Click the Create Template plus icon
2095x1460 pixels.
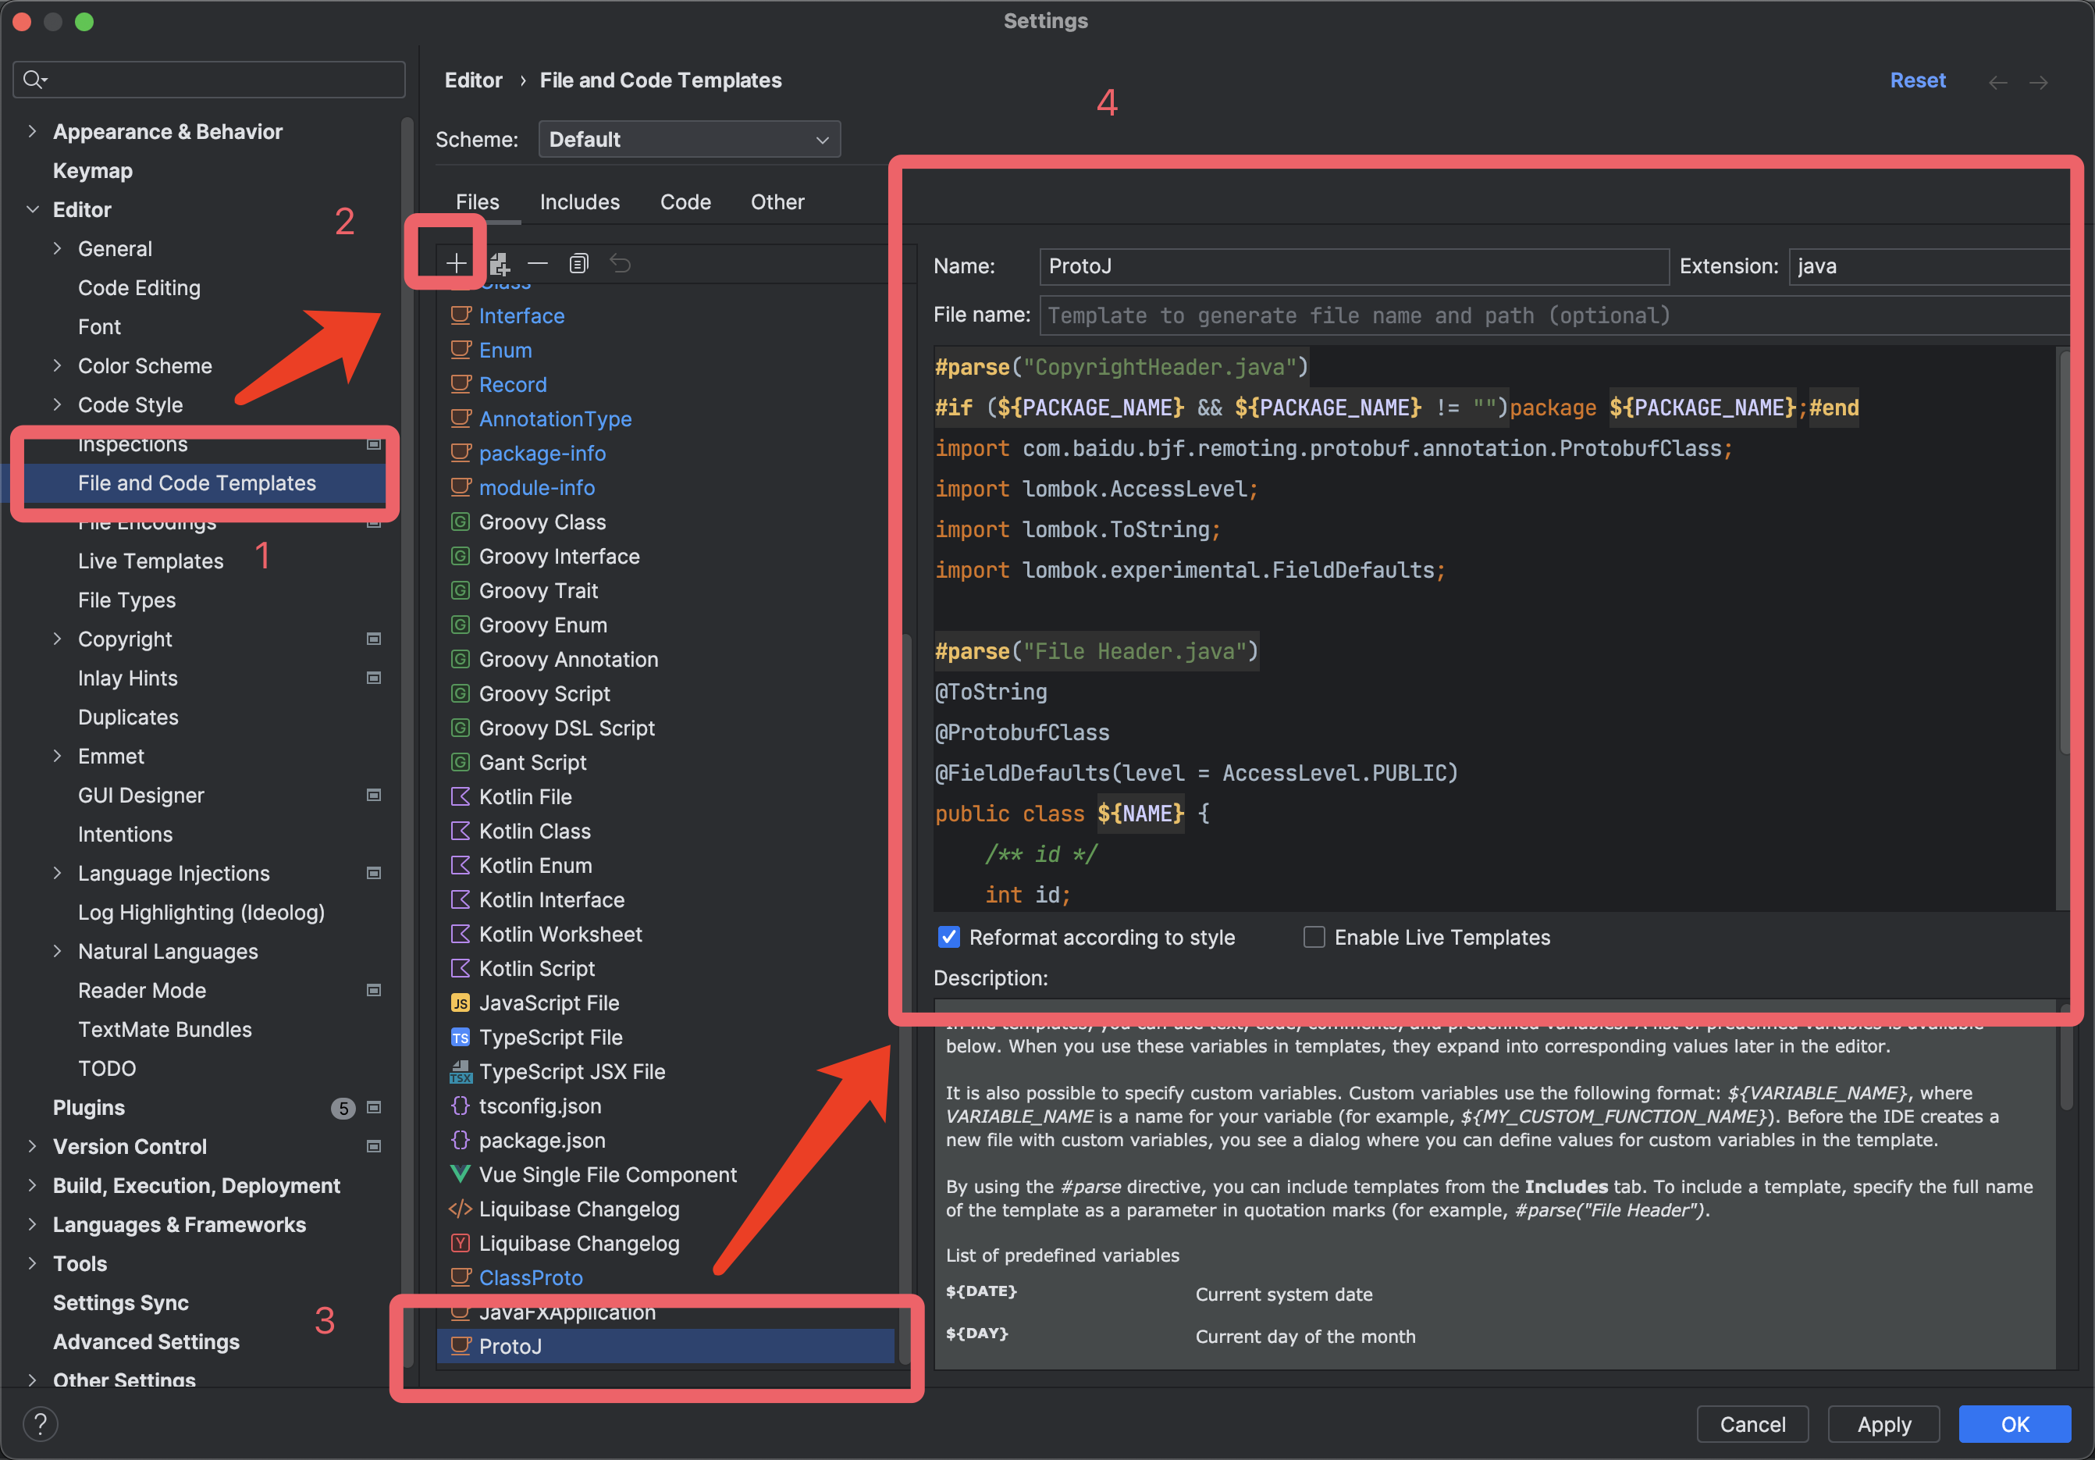pos(455,264)
